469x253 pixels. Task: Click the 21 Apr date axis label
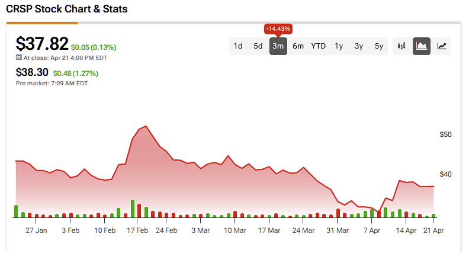(433, 230)
